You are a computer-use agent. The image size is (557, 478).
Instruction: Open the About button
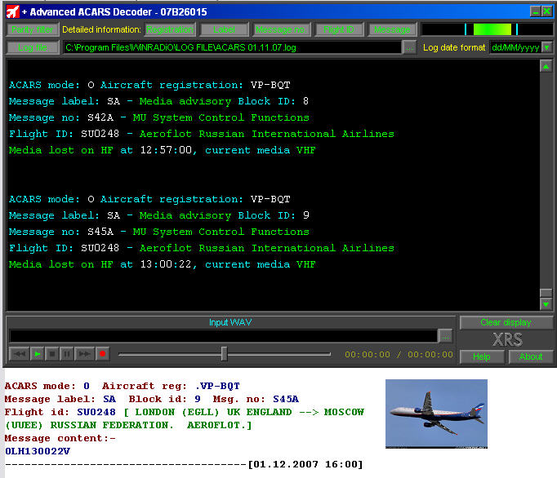[531, 356]
